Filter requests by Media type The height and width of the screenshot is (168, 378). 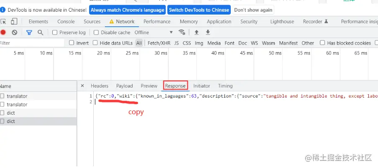[214, 43]
